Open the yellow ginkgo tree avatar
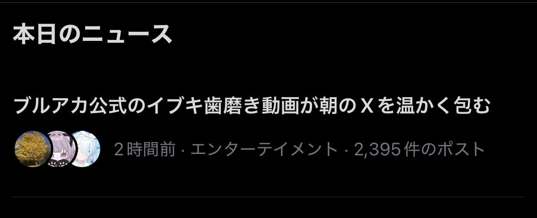 click(32, 149)
